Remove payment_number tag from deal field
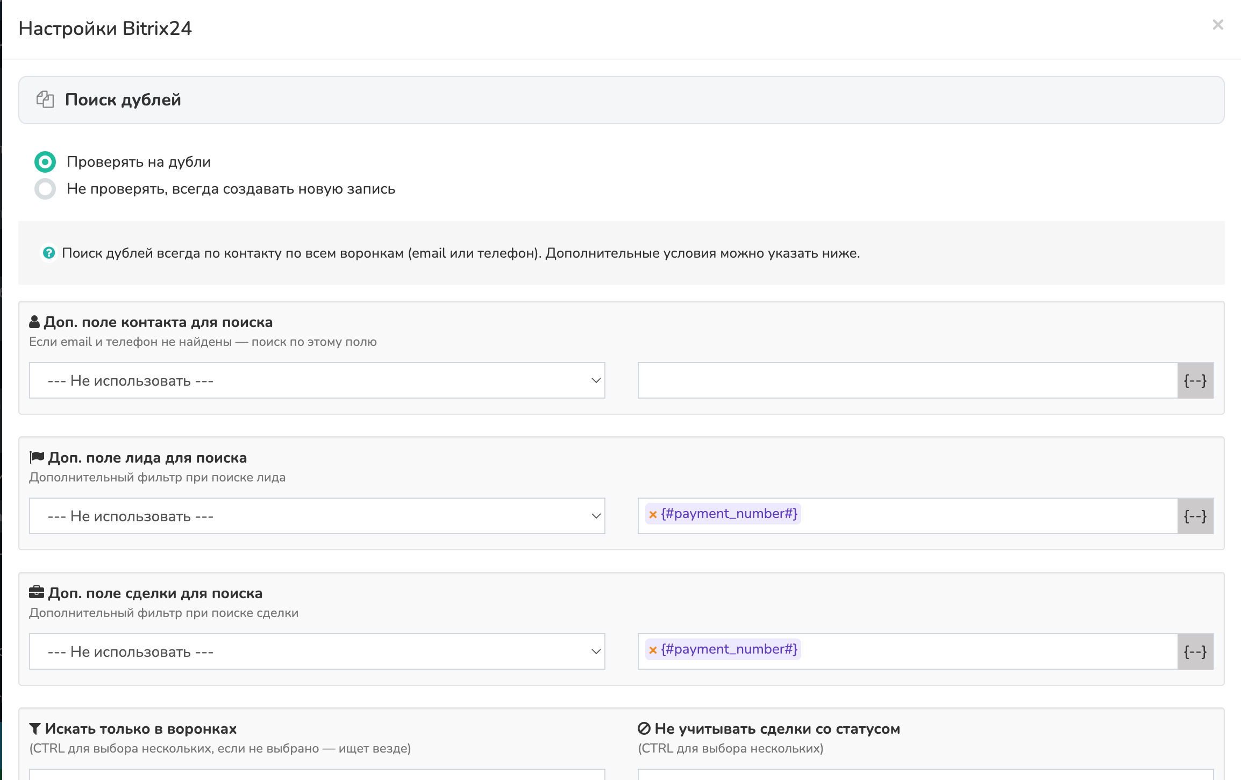The width and height of the screenshot is (1241, 780). coord(653,650)
